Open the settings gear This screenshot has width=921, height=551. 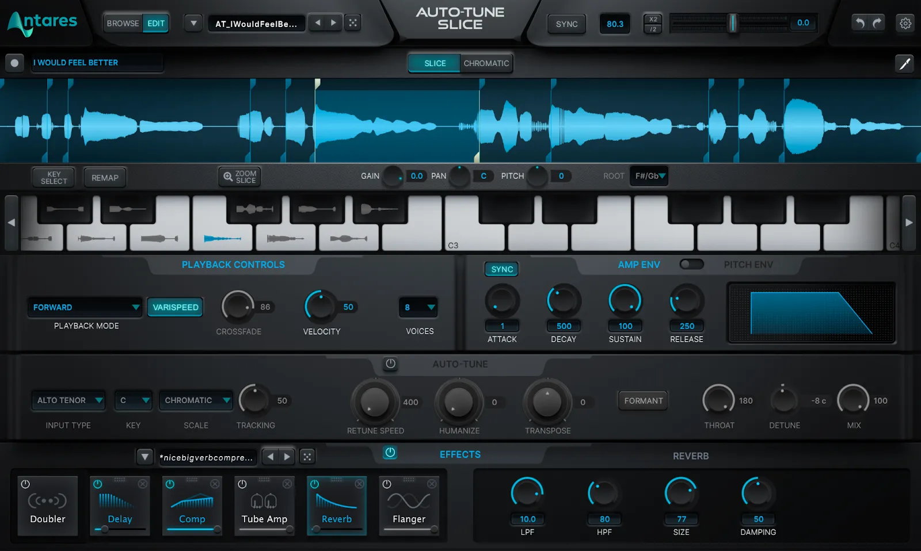point(905,23)
